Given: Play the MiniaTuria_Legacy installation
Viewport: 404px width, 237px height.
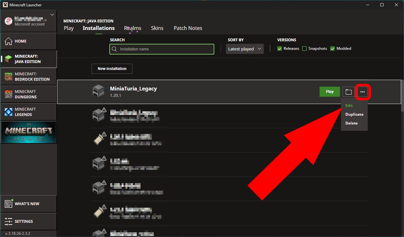Looking at the screenshot, I should point(330,92).
